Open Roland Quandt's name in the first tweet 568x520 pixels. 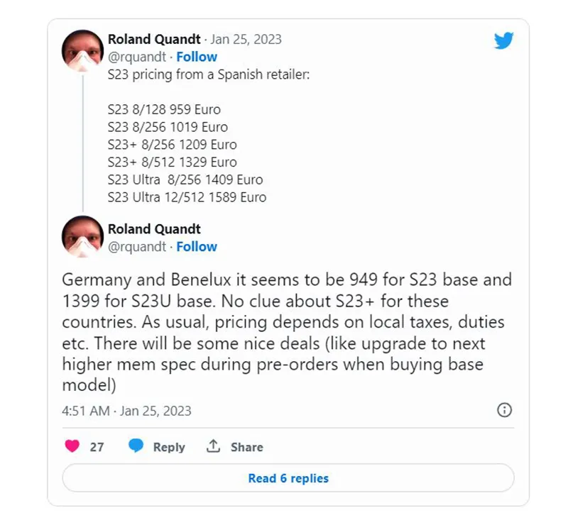tap(154, 39)
